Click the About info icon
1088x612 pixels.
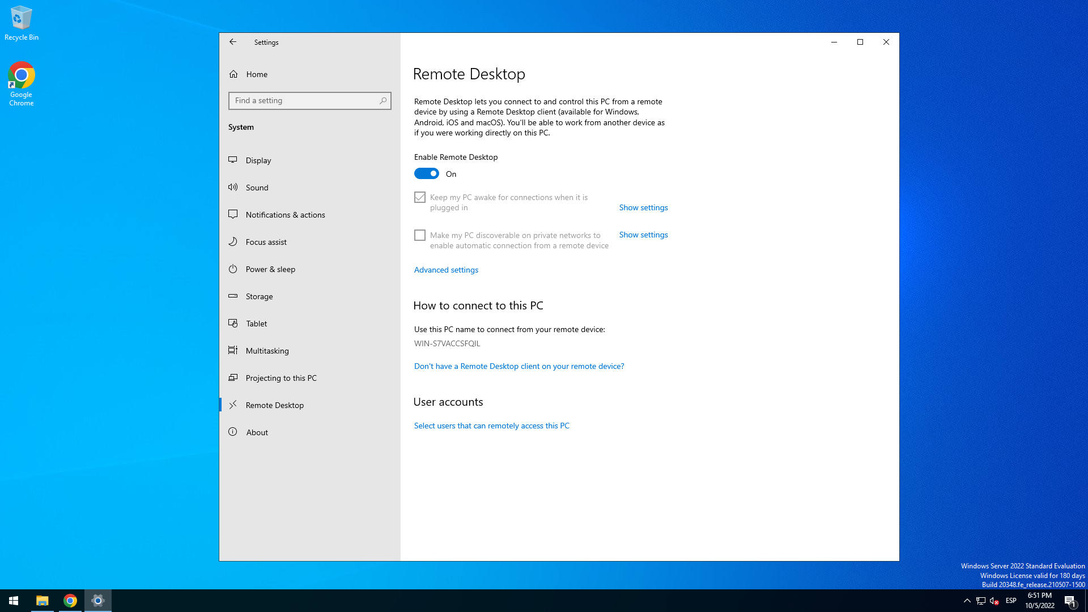tap(233, 432)
